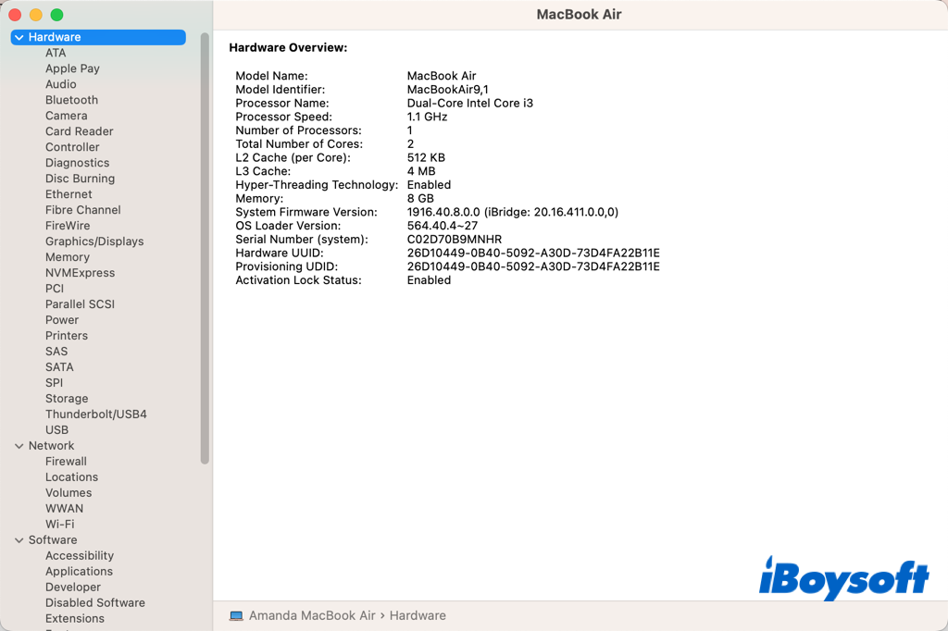Select the Provisioning UDID value
The width and height of the screenshot is (948, 631).
coord(533,266)
